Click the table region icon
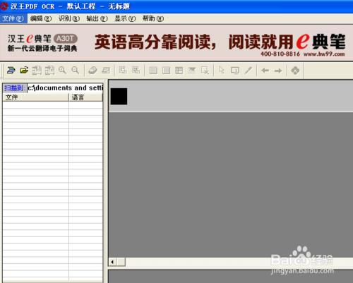This screenshot has width=353, height=283. tap(179, 71)
